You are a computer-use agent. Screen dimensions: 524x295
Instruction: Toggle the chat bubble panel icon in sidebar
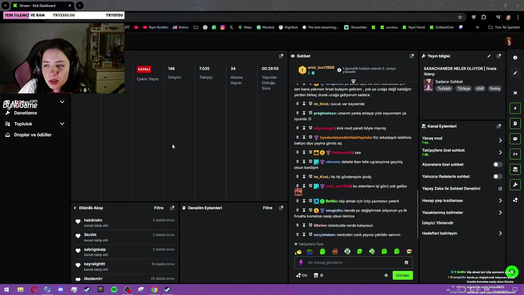pos(515,139)
